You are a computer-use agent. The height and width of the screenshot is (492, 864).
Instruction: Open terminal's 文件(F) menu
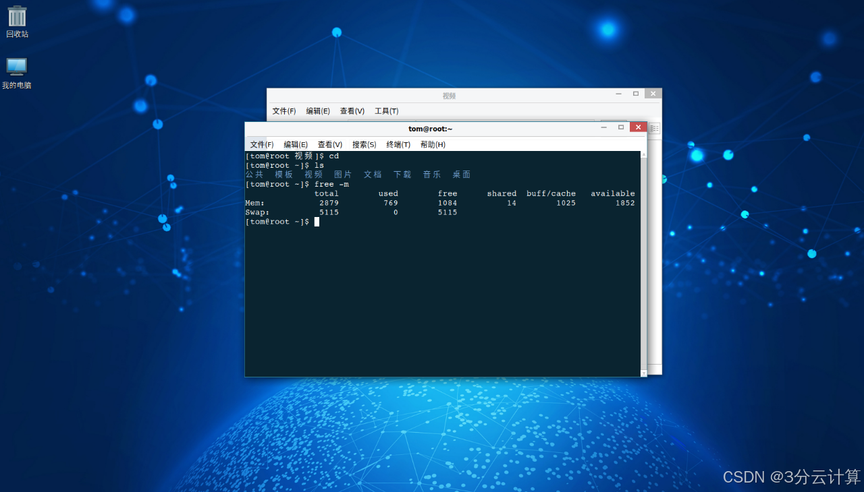point(261,145)
